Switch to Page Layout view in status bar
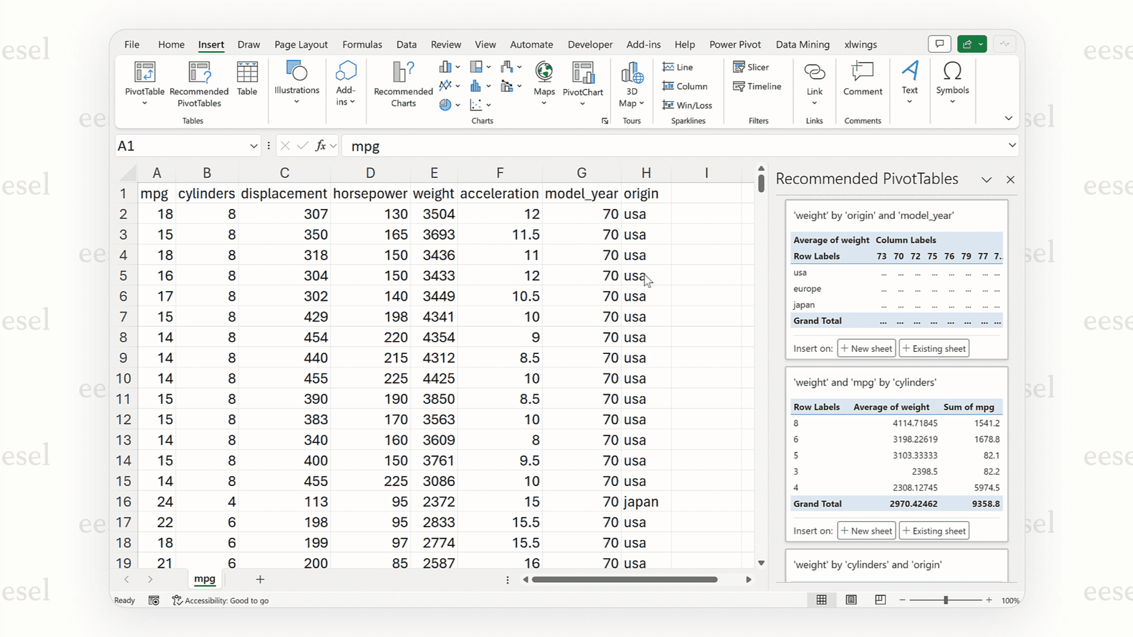This screenshot has width=1133, height=637. (851, 600)
